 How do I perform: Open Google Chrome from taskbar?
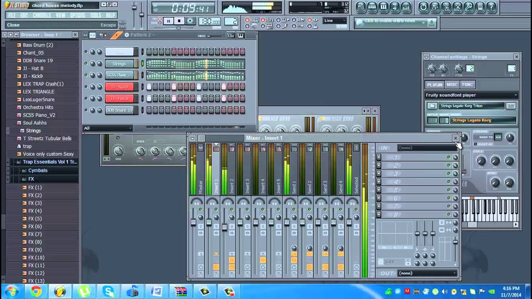[36, 292]
